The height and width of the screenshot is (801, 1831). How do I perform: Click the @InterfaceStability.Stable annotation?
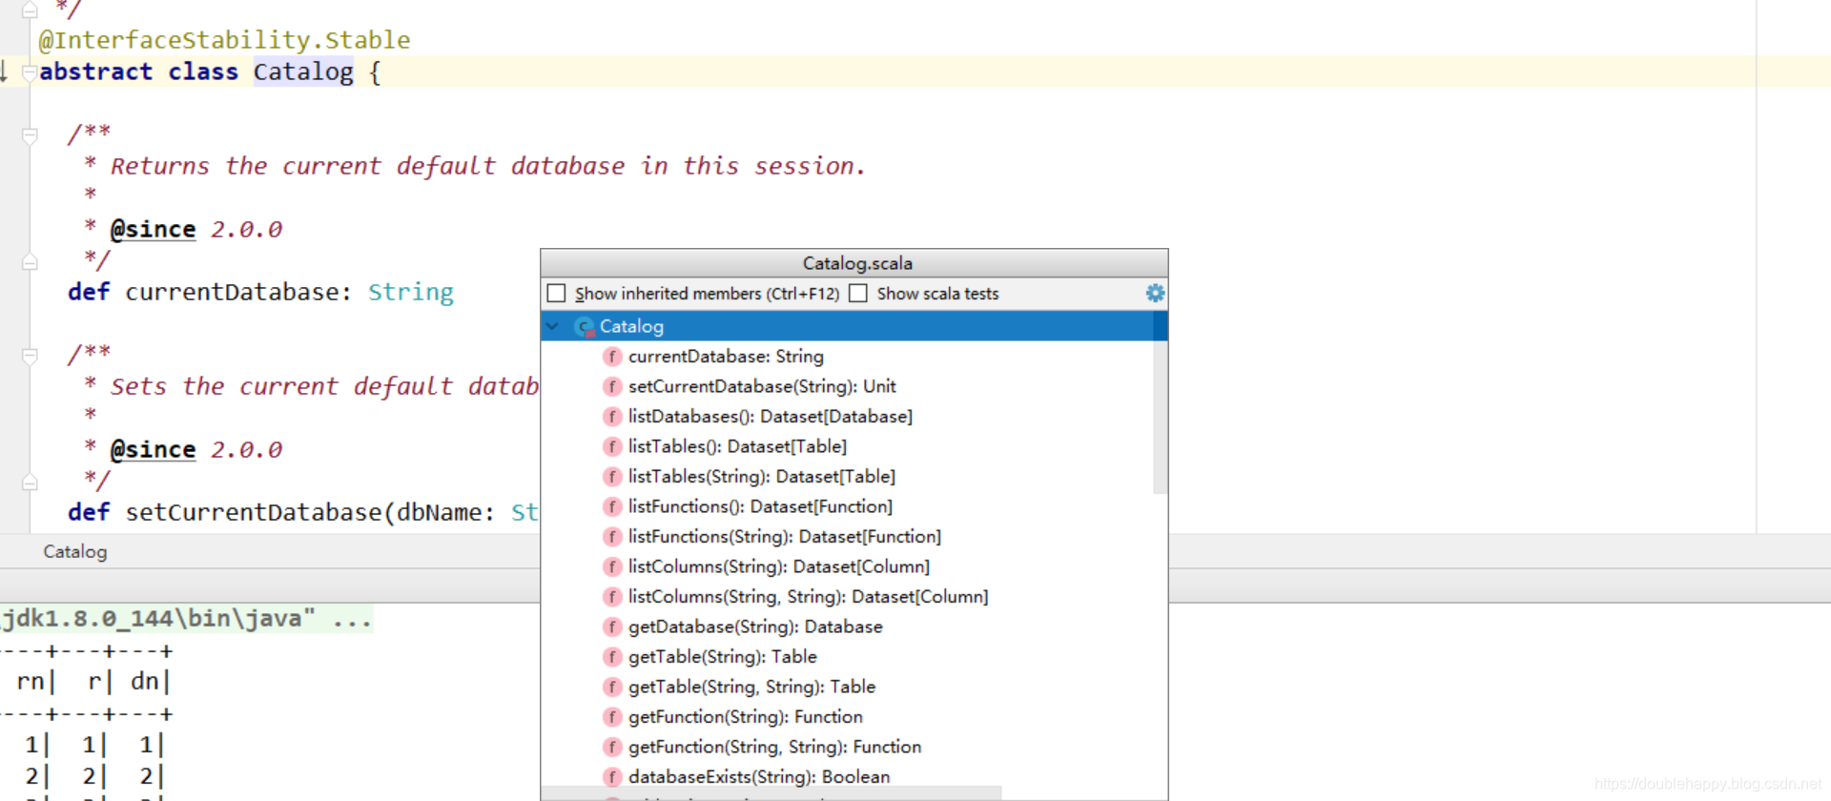coord(224,40)
